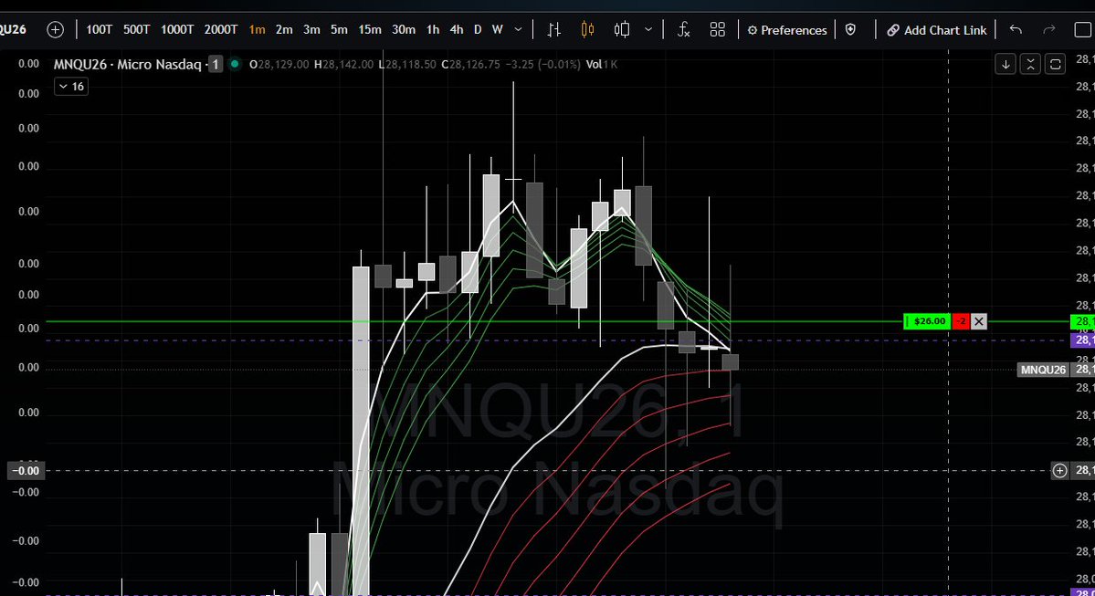Click the fullscreen square icon in toolbar
This screenshot has height=596, width=1095.
pos(1082,29)
